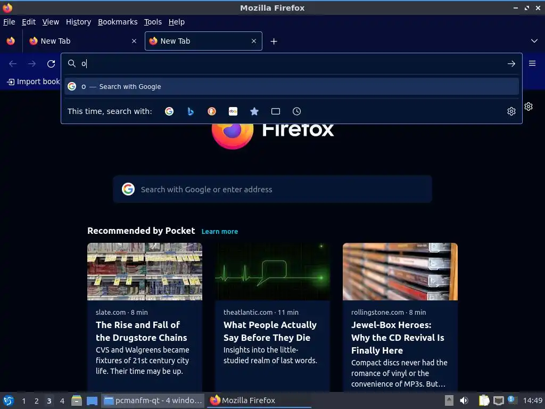Open search settings gear in dropdown
The width and height of the screenshot is (545, 409).
[x=511, y=111]
